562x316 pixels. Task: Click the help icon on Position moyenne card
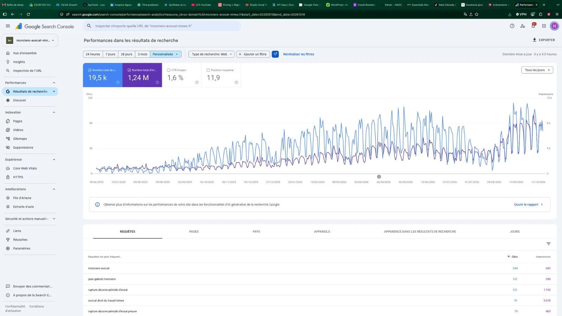pyautogui.click(x=236, y=83)
